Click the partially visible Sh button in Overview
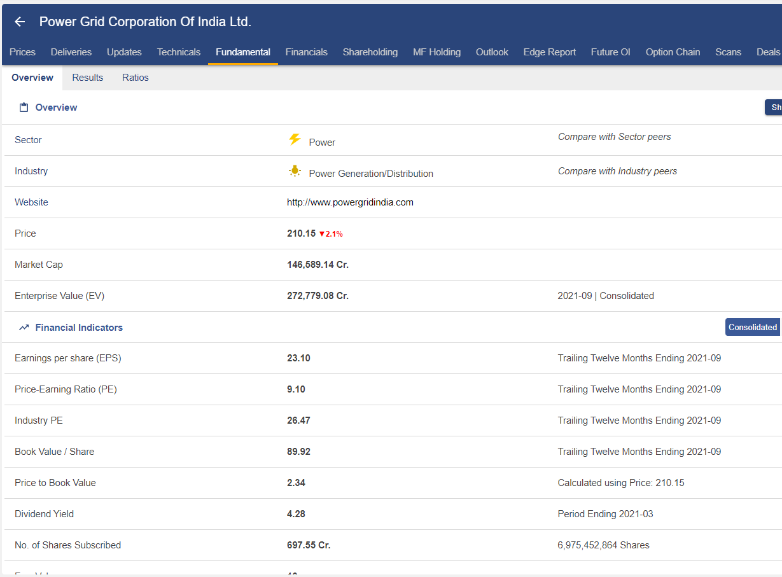The image size is (782, 577). (774, 108)
